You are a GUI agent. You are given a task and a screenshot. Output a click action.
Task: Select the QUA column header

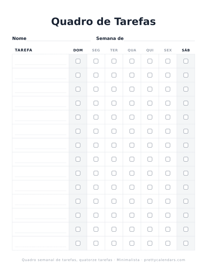132,50
